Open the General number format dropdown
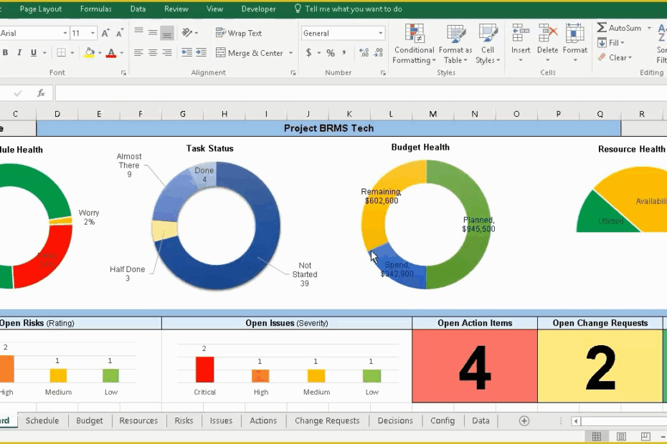This screenshot has height=444, width=667. (382, 33)
